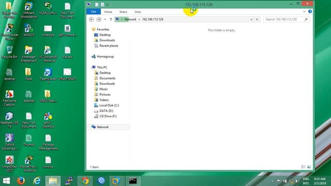Viewport: 331px width, 186px height.
Task: Expand the address bar history dropdown
Action: 251,20
